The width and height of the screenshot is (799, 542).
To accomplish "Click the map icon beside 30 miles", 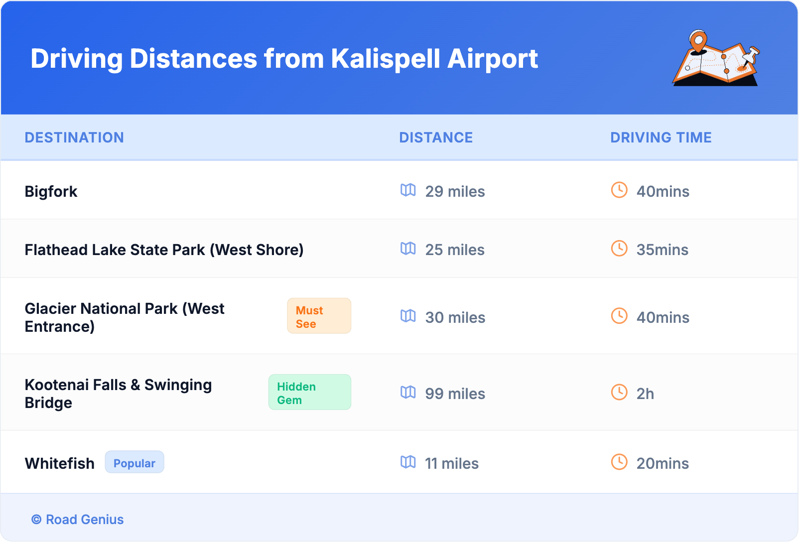I will click(408, 316).
